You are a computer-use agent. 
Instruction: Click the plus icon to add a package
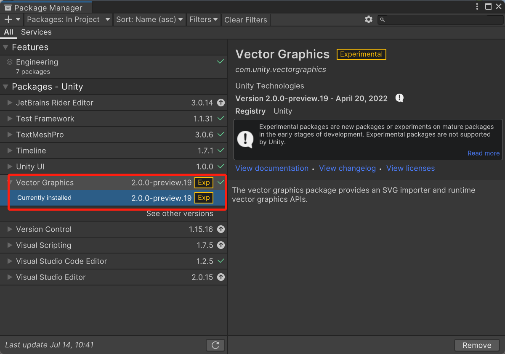tap(8, 19)
